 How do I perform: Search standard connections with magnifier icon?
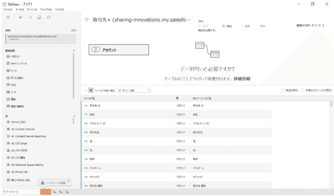(74, 50)
